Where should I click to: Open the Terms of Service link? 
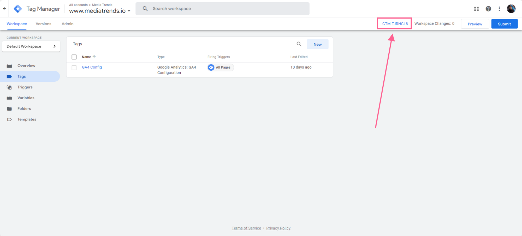[x=246, y=228]
